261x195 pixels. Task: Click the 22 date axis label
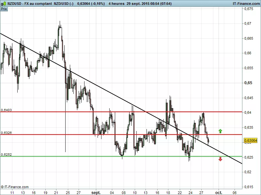point(180,193)
